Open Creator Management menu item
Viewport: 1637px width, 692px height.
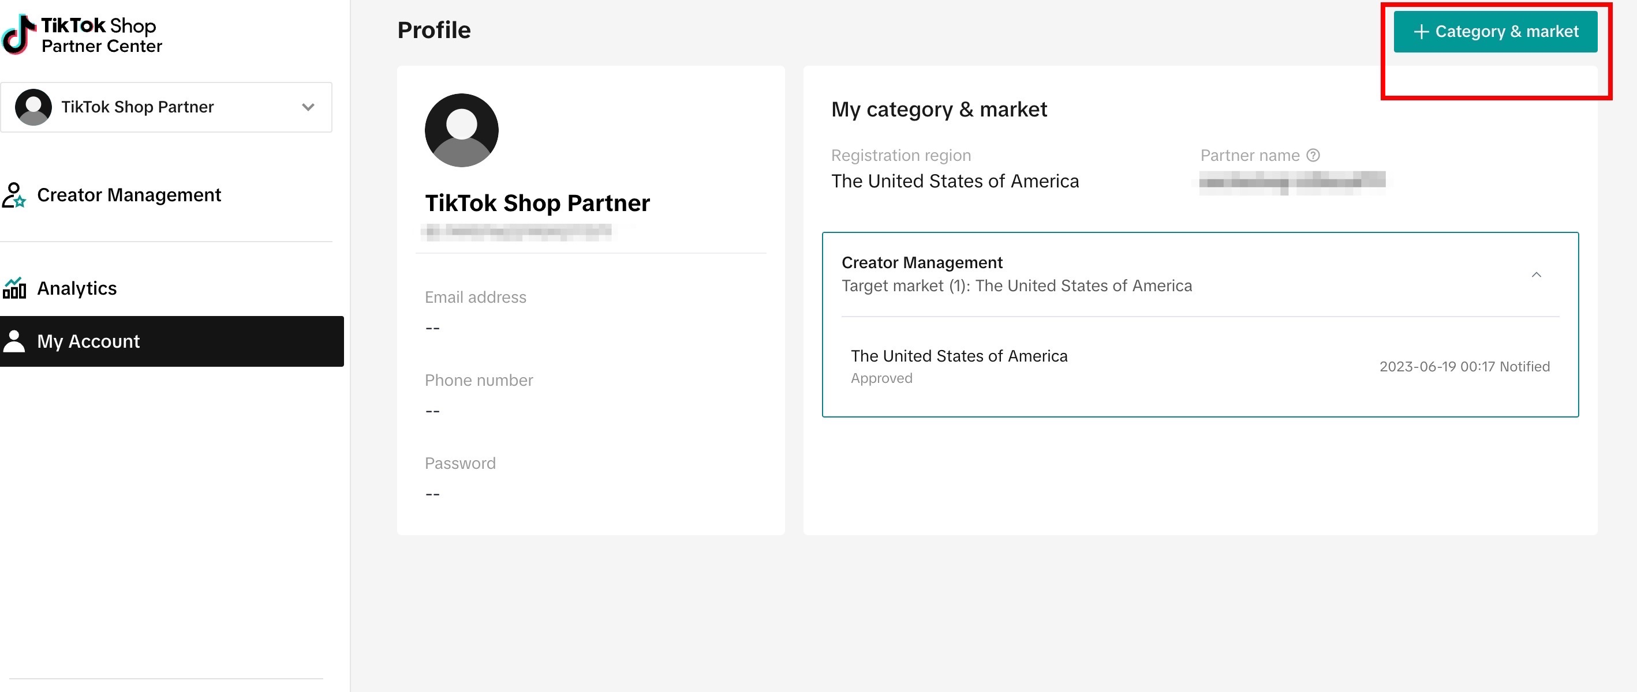[x=129, y=195]
